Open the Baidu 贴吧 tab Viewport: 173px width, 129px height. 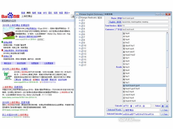coord(34,13)
